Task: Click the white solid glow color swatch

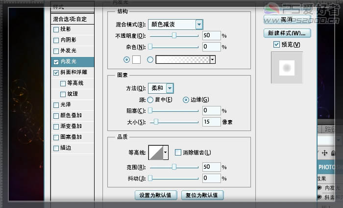Action: pyautogui.click(x=136, y=59)
